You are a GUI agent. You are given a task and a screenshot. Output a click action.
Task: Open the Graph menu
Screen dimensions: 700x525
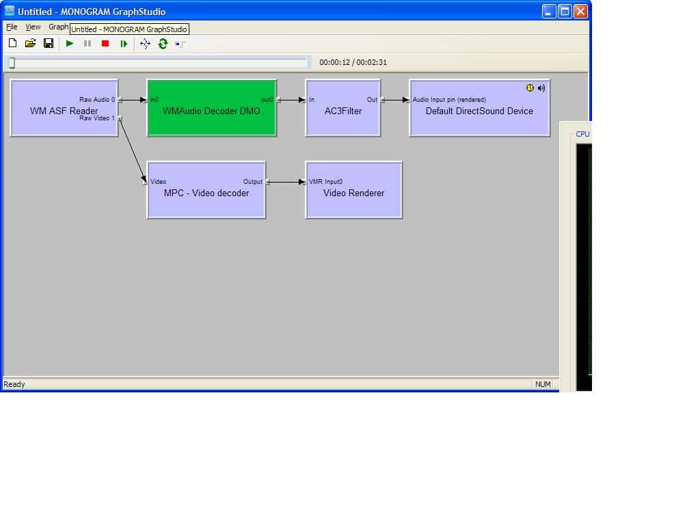pos(59,27)
